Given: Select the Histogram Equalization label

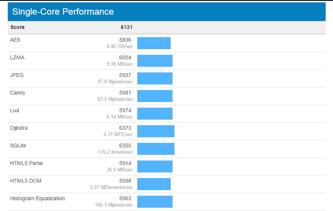Looking at the screenshot, I should (38, 199).
